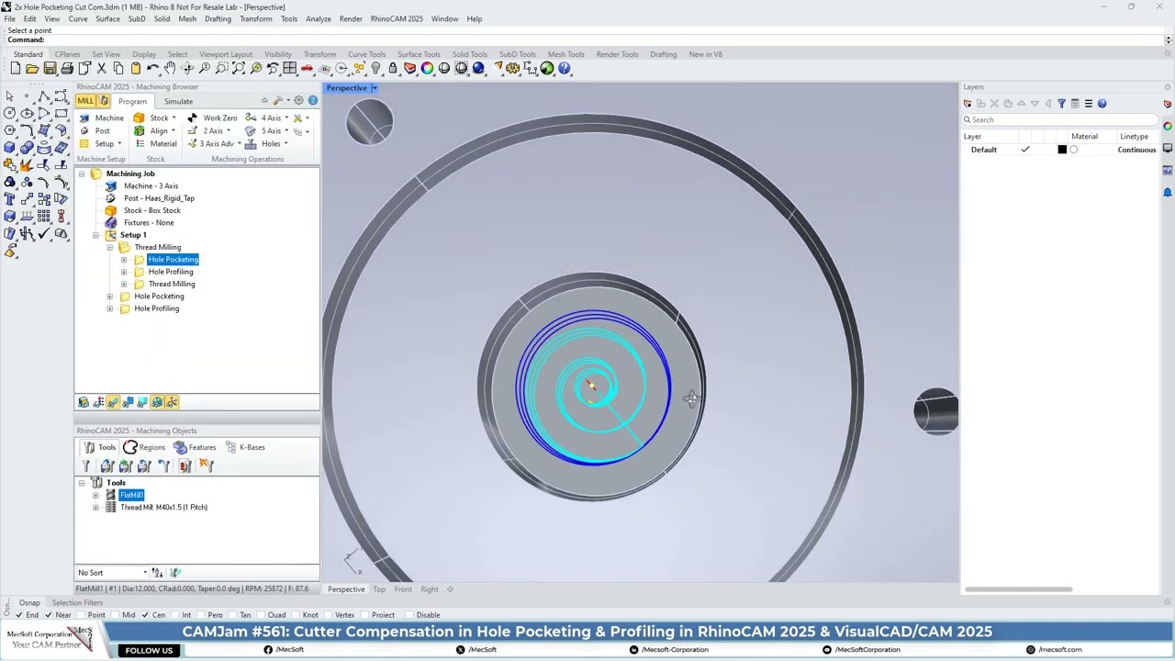Enable the Mid osnap checkbox

[115, 615]
